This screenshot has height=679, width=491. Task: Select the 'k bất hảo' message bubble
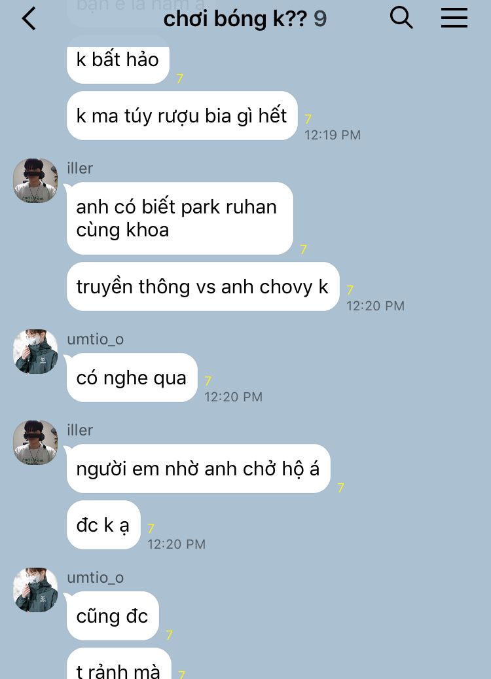118,60
